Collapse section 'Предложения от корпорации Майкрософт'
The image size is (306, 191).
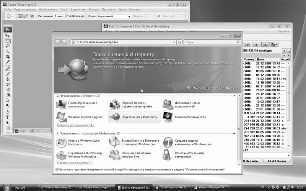click(x=234, y=133)
